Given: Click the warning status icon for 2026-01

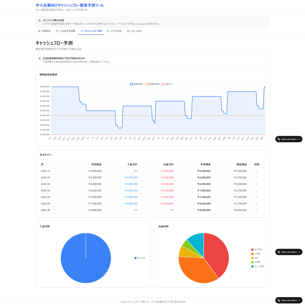Looking at the screenshot, I should (257, 178).
